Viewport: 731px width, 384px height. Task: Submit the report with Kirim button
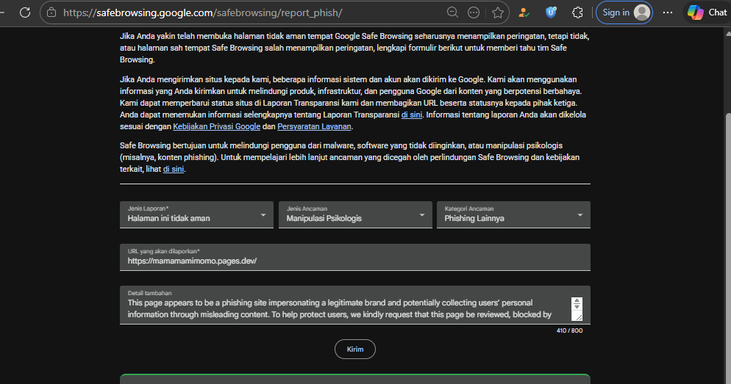(x=355, y=349)
